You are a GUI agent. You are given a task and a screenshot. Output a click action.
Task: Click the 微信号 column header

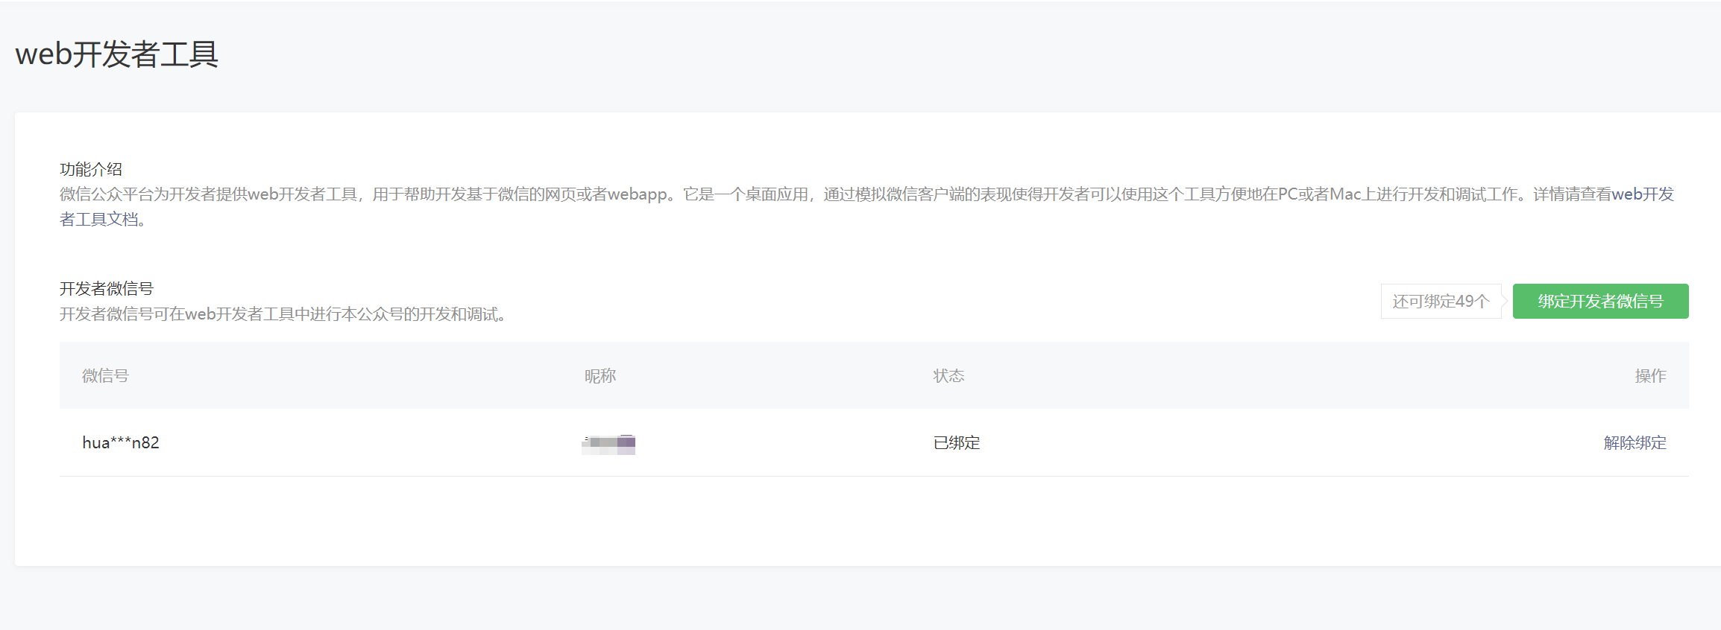click(x=105, y=375)
